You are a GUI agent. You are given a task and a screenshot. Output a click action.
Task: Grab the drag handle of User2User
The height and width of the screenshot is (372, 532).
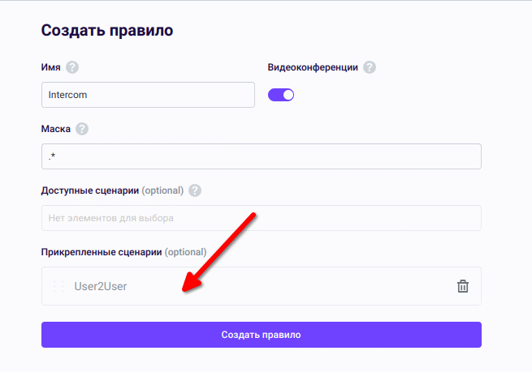tap(58, 286)
